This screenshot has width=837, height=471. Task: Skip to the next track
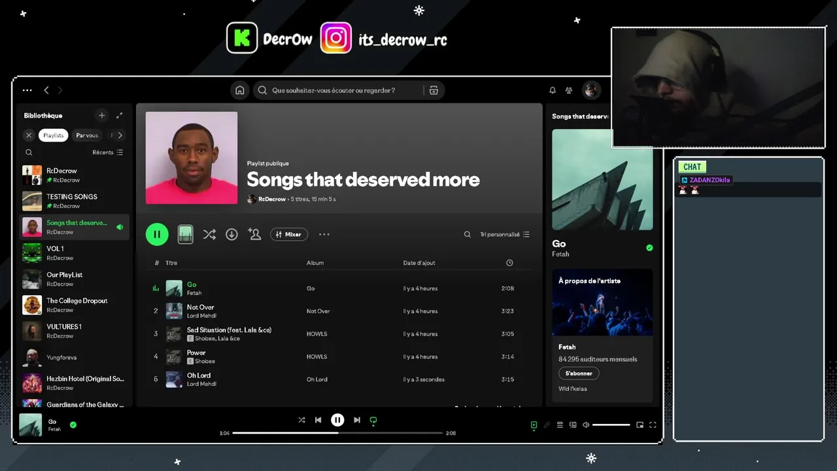pos(357,420)
